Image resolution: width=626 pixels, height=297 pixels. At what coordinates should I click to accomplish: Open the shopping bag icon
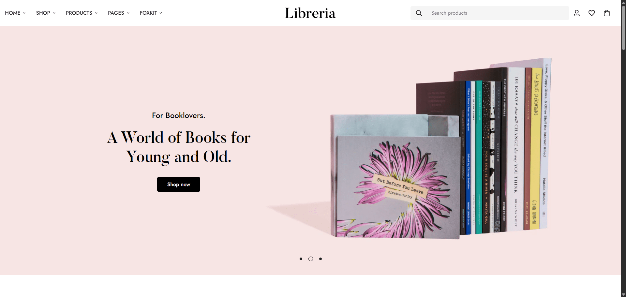point(607,13)
